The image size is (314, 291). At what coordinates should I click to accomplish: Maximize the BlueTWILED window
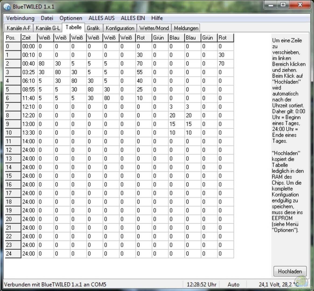coord(283,5)
